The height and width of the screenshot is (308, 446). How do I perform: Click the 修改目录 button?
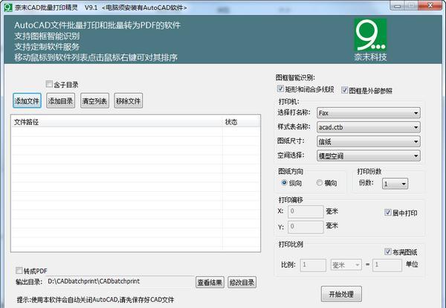click(x=242, y=282)
